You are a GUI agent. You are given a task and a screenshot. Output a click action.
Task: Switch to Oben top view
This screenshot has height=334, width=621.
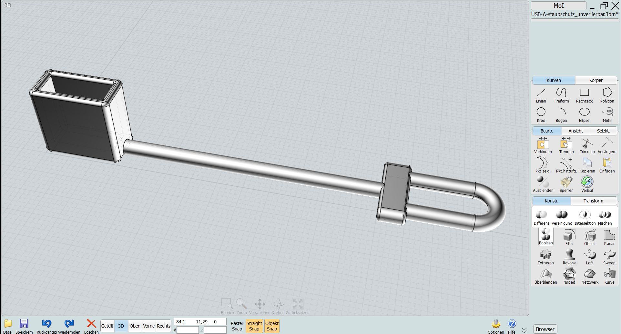pos(135,326)
